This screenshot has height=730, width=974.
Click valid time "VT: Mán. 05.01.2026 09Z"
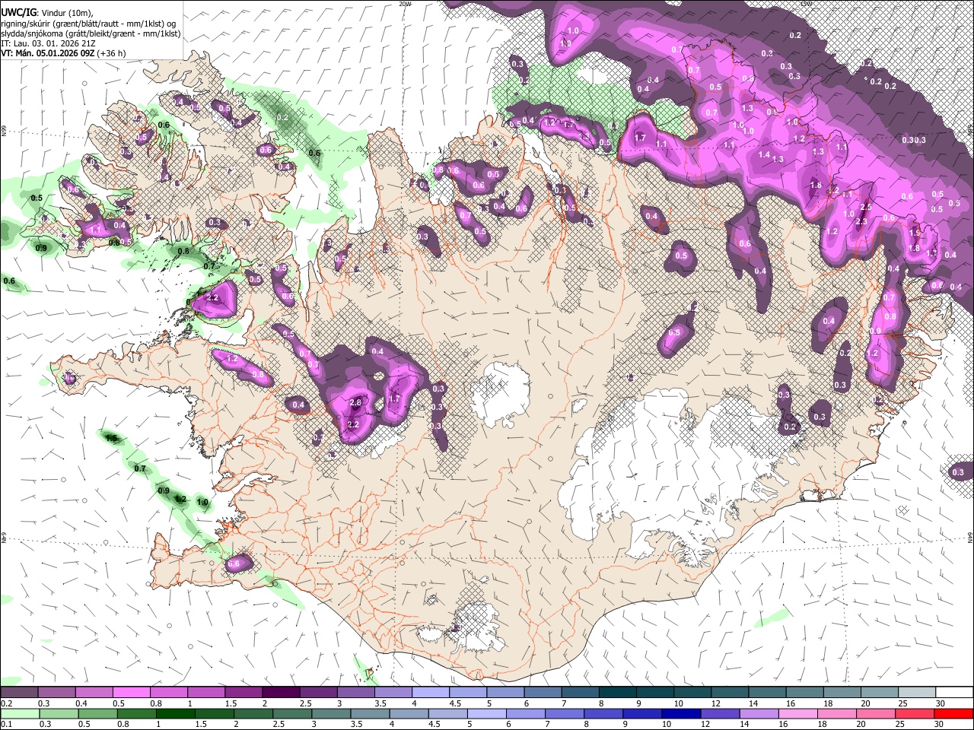tap(47, 53)
